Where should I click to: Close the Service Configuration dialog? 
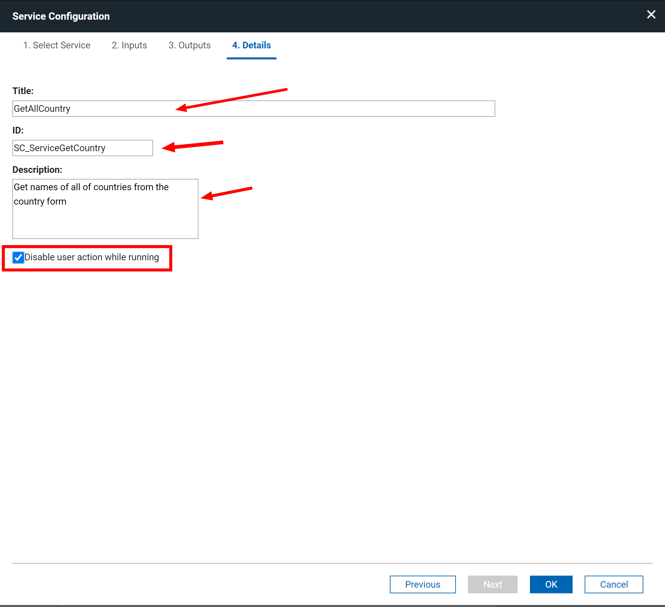pos(651,15)
